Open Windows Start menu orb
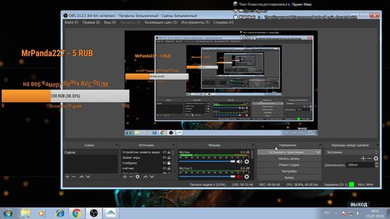 click(x=8, y=214)
